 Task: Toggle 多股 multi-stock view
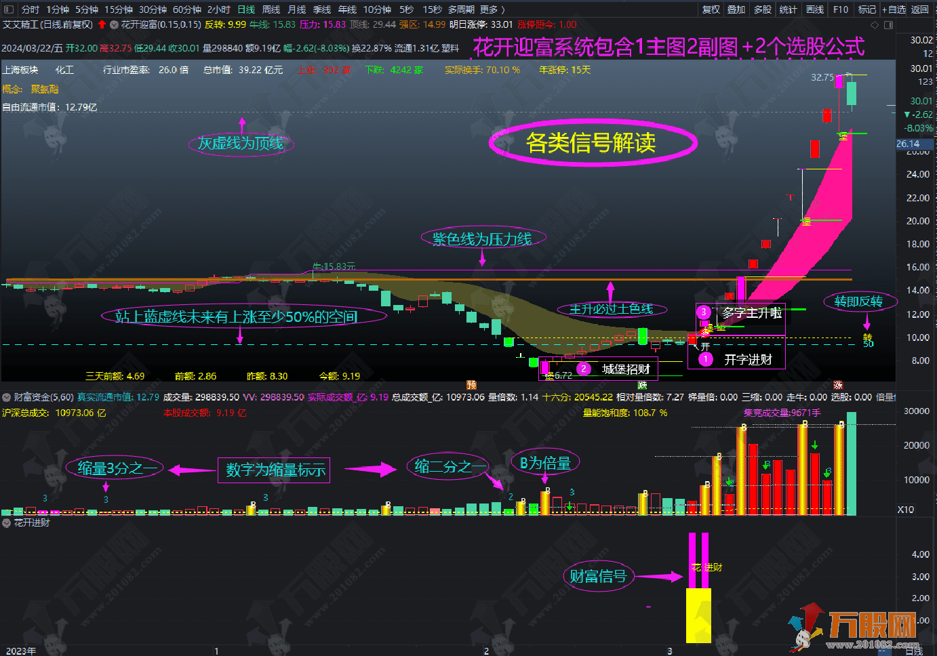pos(763,9)
